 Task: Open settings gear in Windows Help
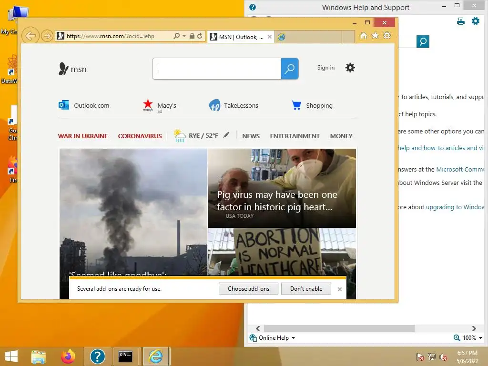(476, 21)
